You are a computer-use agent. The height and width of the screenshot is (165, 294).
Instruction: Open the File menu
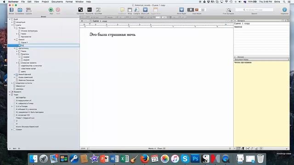pyautogui.click(x=23, y=2)
